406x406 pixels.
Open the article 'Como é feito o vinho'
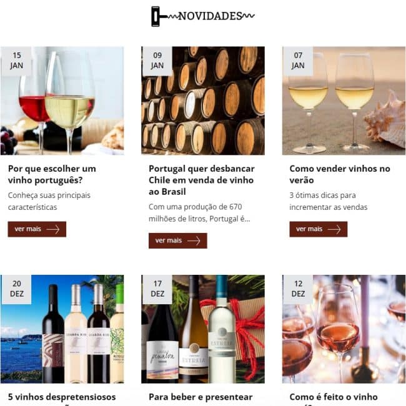click(x=334, y=397)
